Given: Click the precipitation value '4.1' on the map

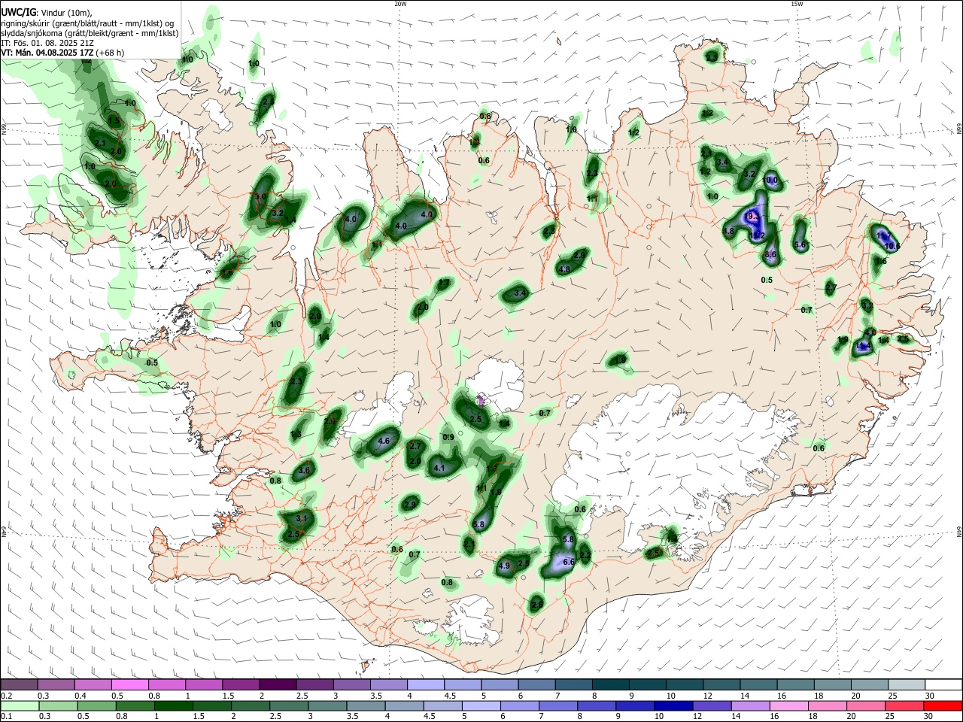Looking at the screenshot, I should click(440, 468).
